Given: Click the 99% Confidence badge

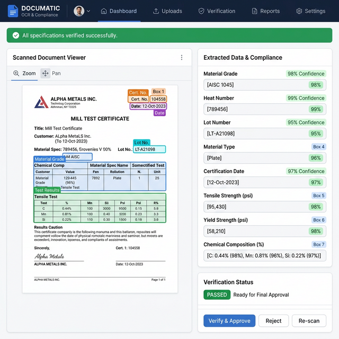Looking at the screenshot, I should [x=306, y=98].
